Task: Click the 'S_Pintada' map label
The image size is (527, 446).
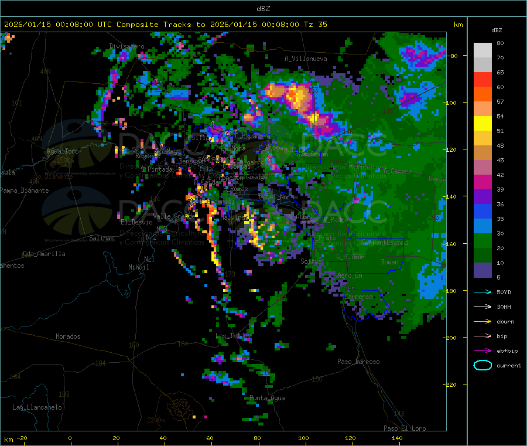Action: 156,169
